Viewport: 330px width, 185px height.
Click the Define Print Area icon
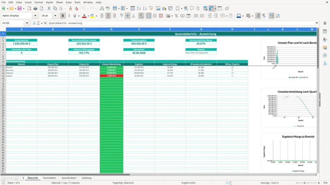(x=205, y=8)
